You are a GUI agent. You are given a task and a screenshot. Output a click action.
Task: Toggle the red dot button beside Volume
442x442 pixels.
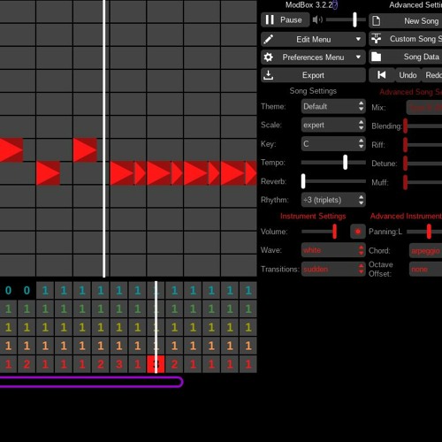click(x=358, y=232)
